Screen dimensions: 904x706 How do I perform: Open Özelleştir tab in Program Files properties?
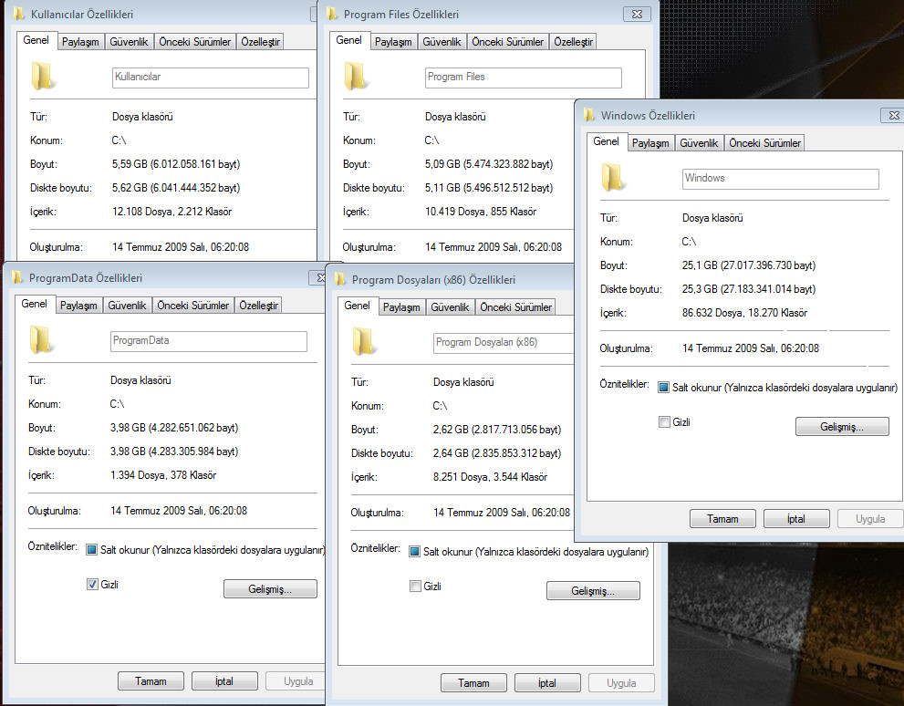pos(573,42)
